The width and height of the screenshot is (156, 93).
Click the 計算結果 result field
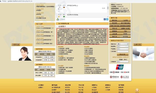[123, 62]
